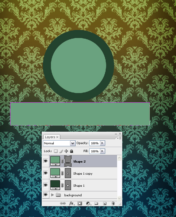Hide the Shape 1 copy layer

(x=46, y=173)
